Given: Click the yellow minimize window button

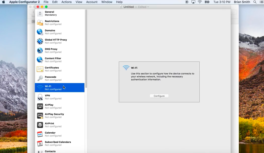Looking at the screenshot, I should click(42, 7).
